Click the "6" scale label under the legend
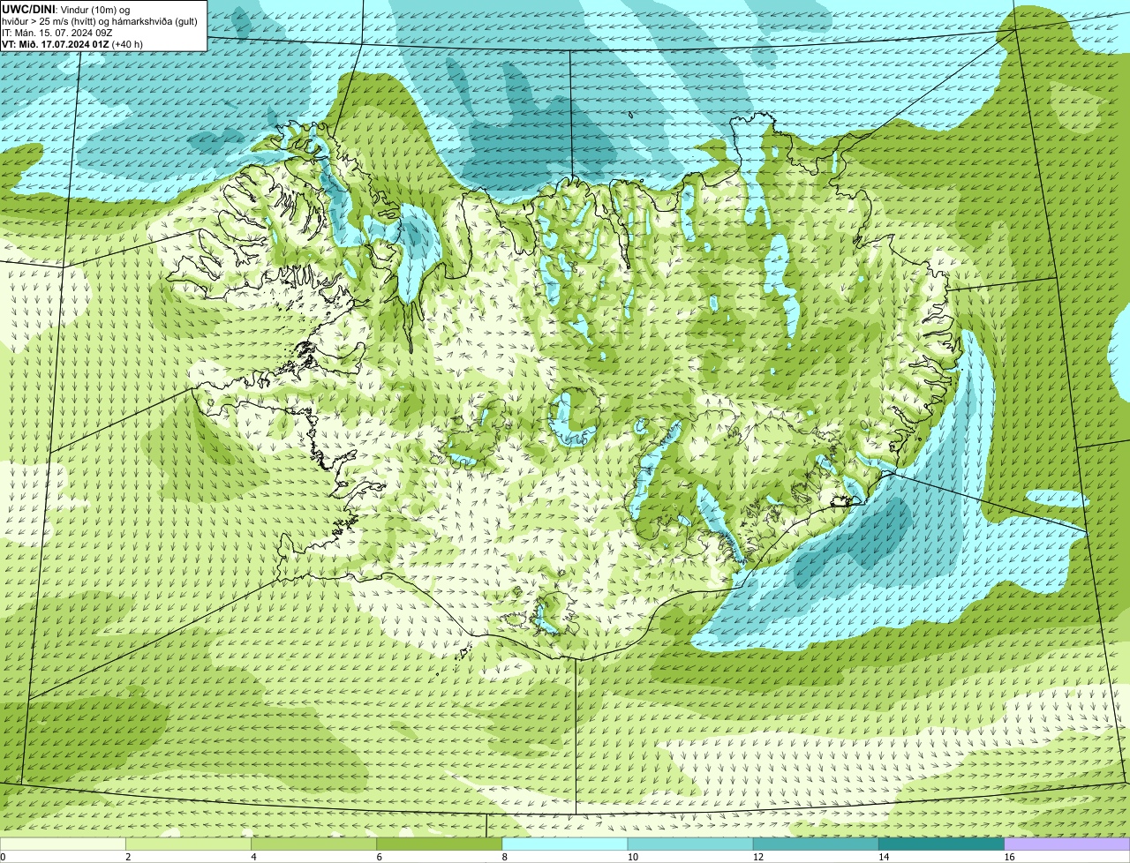1130x863 pixels. [x=379, y=857]
